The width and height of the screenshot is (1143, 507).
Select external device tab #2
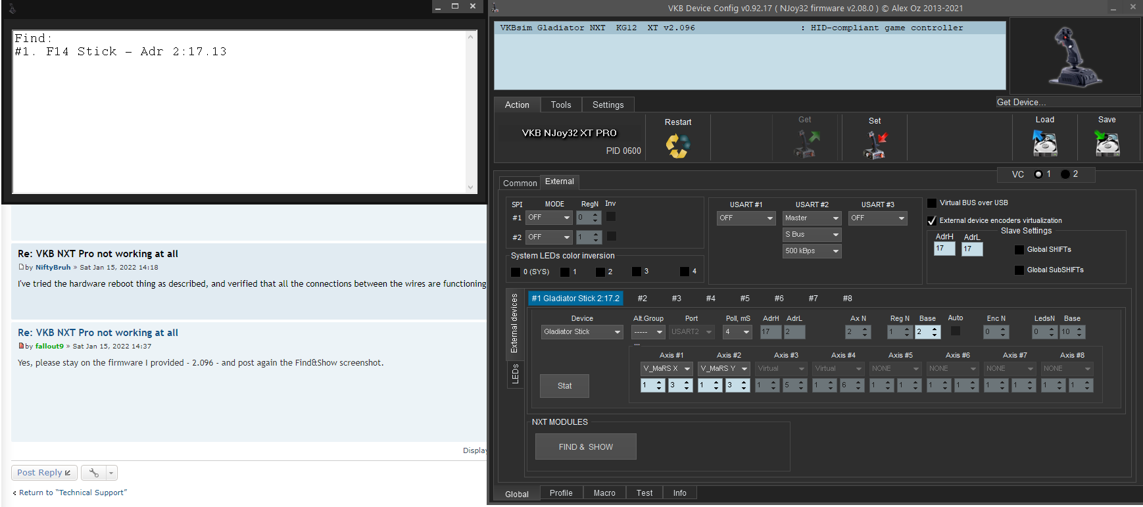point(643,299)
